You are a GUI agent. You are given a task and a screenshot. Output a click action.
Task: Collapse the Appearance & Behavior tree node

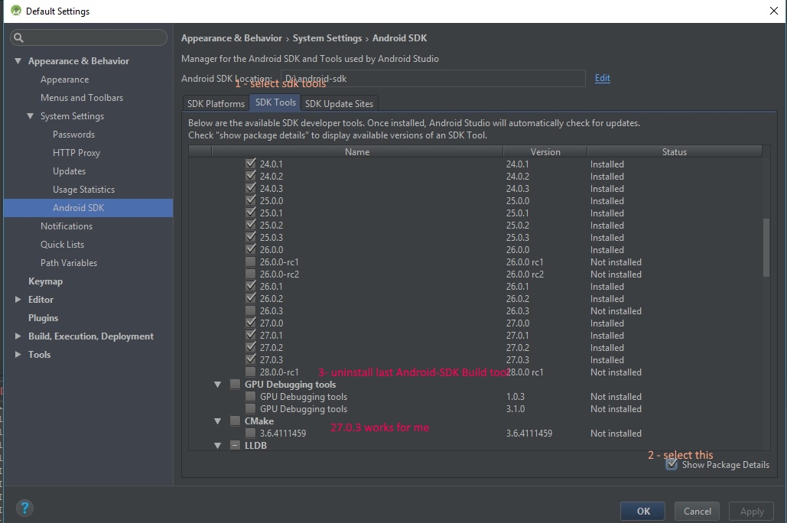(x=18, y=60)
